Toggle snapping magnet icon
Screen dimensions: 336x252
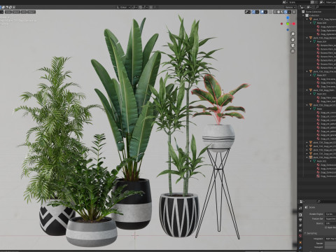click(141, 7)
